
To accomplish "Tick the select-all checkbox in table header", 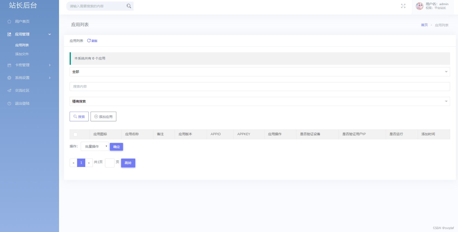I will (x=75, y=134).
